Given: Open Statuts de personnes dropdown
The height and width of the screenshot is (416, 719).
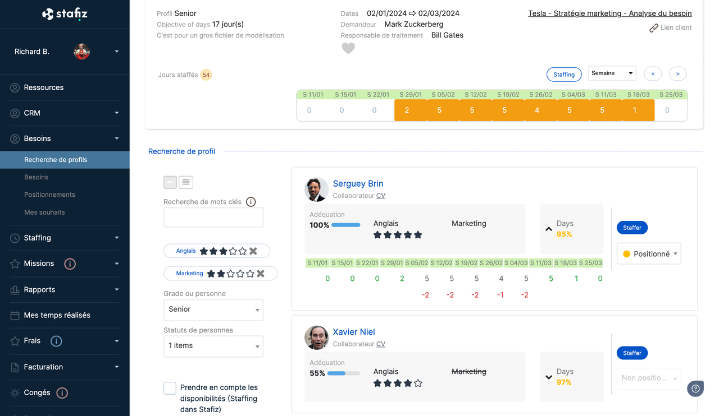Looking at the screenshot, I should (x=213, y=346).
